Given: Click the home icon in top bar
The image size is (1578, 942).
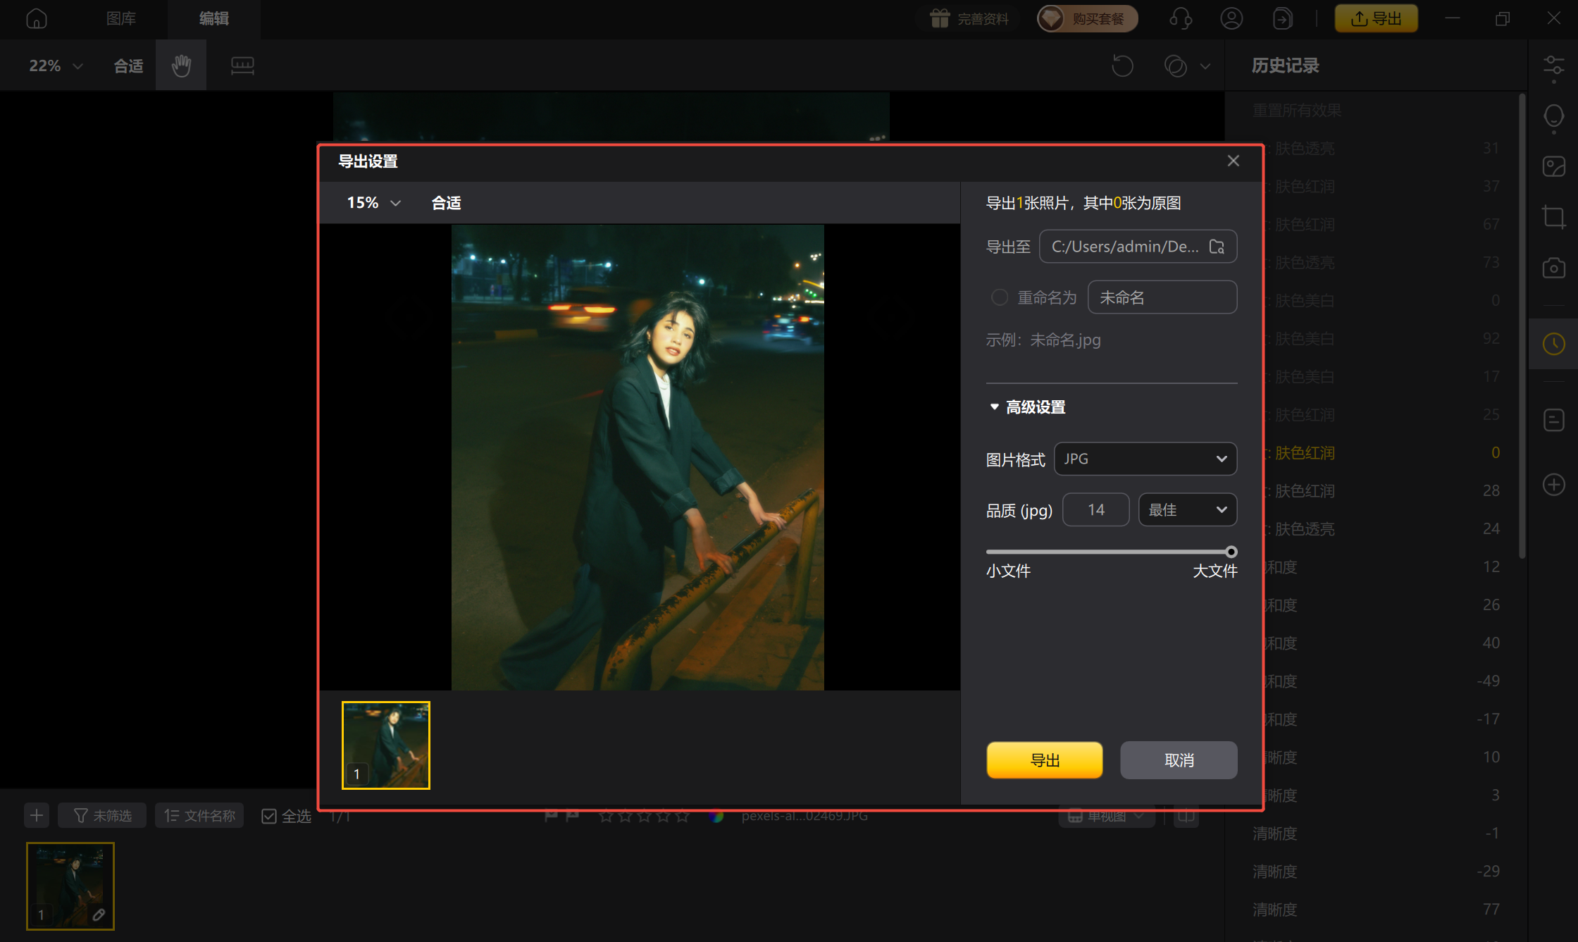Looking at the screenshot, I should [37, 19].
